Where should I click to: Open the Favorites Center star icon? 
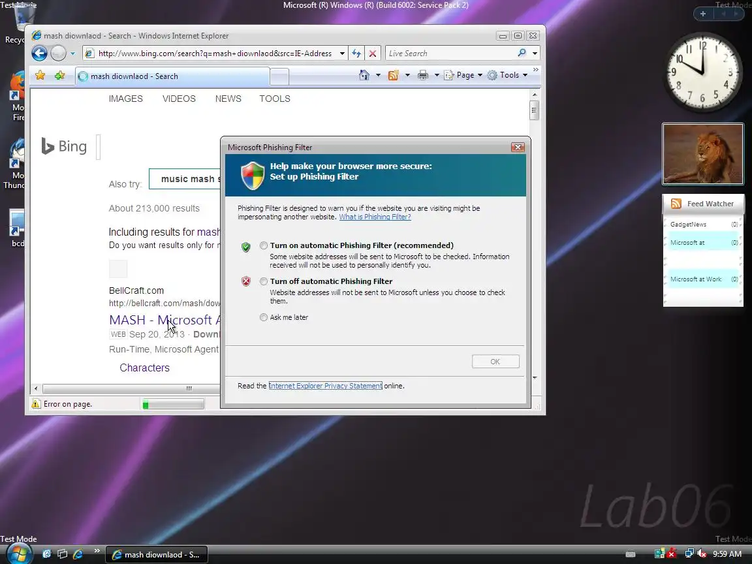(40, 75)
